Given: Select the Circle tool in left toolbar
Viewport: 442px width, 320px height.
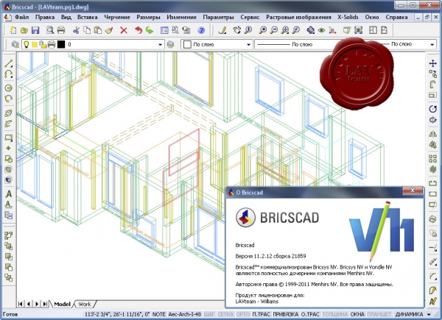Looking at the screenshot, I should (x=8, y=88).
